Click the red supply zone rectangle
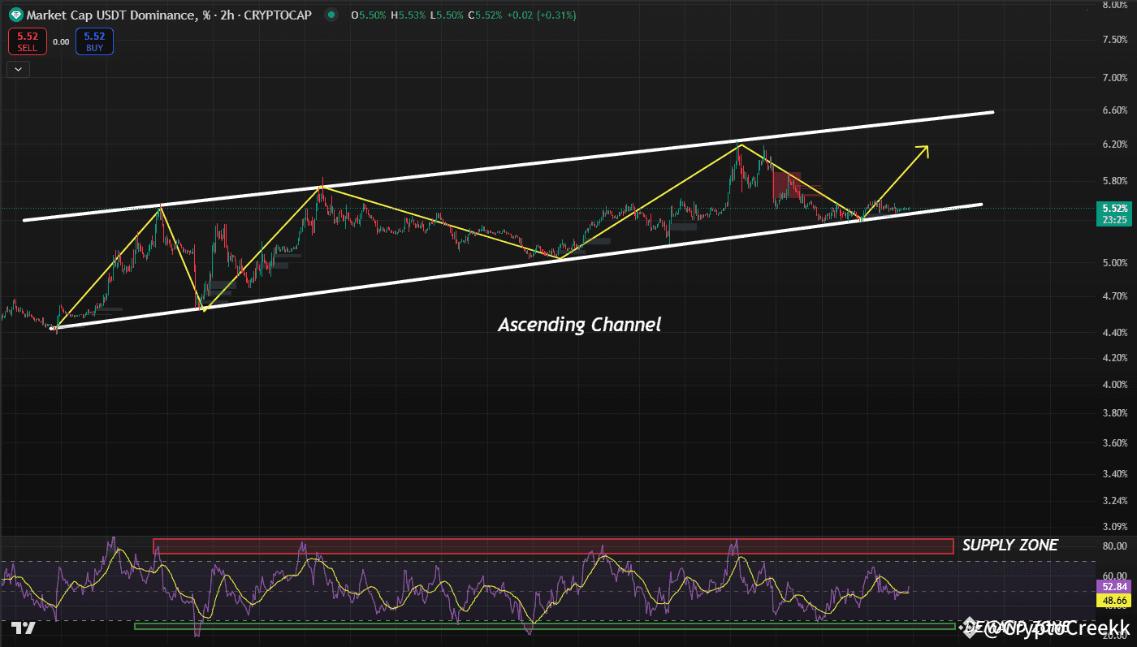This screenshot has width=1137, height=647. point(552,546)
